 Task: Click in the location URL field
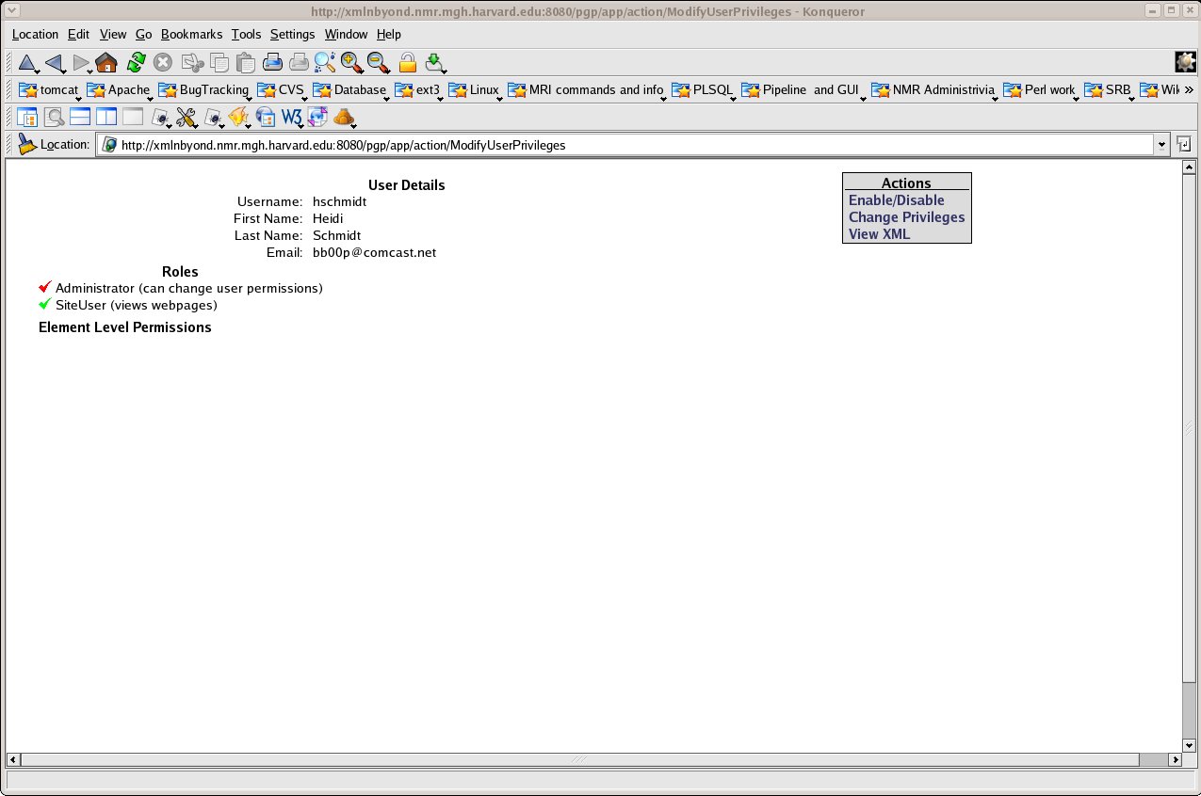(622, 145)
